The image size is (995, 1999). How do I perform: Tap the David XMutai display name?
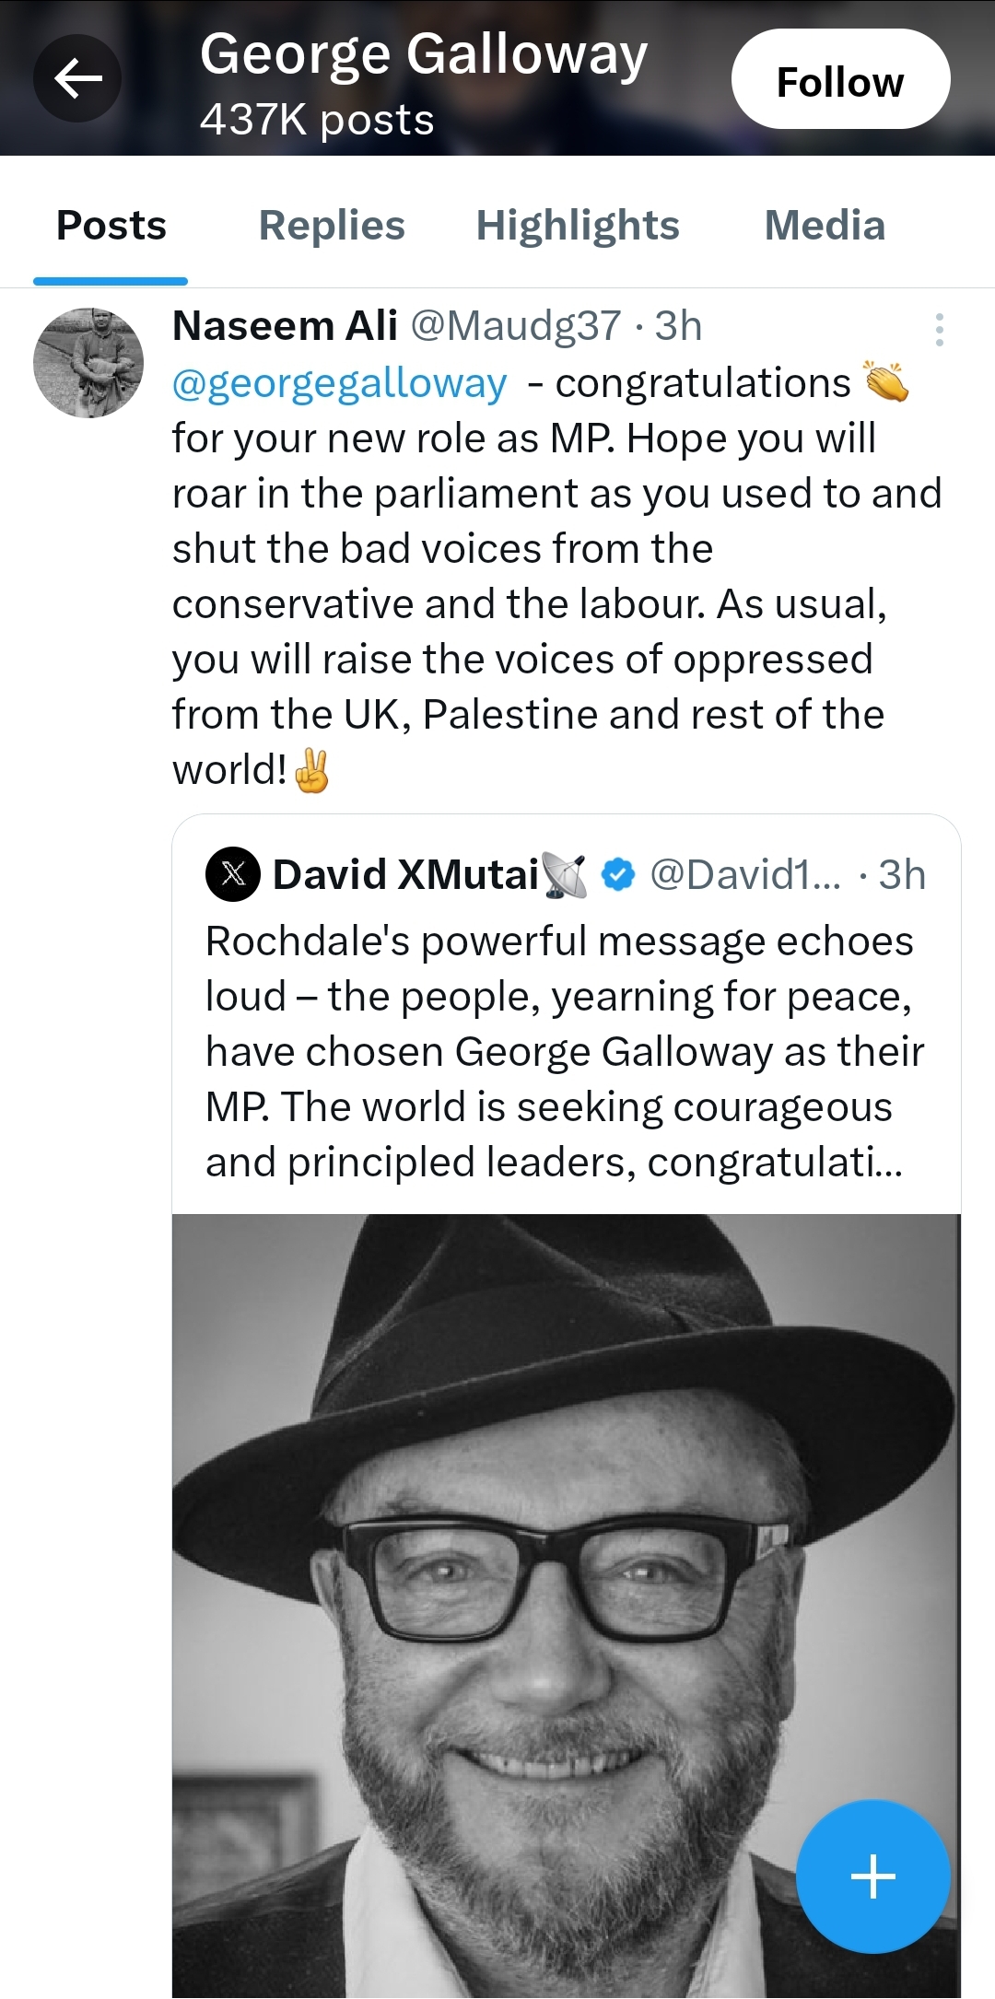point(405,874)
